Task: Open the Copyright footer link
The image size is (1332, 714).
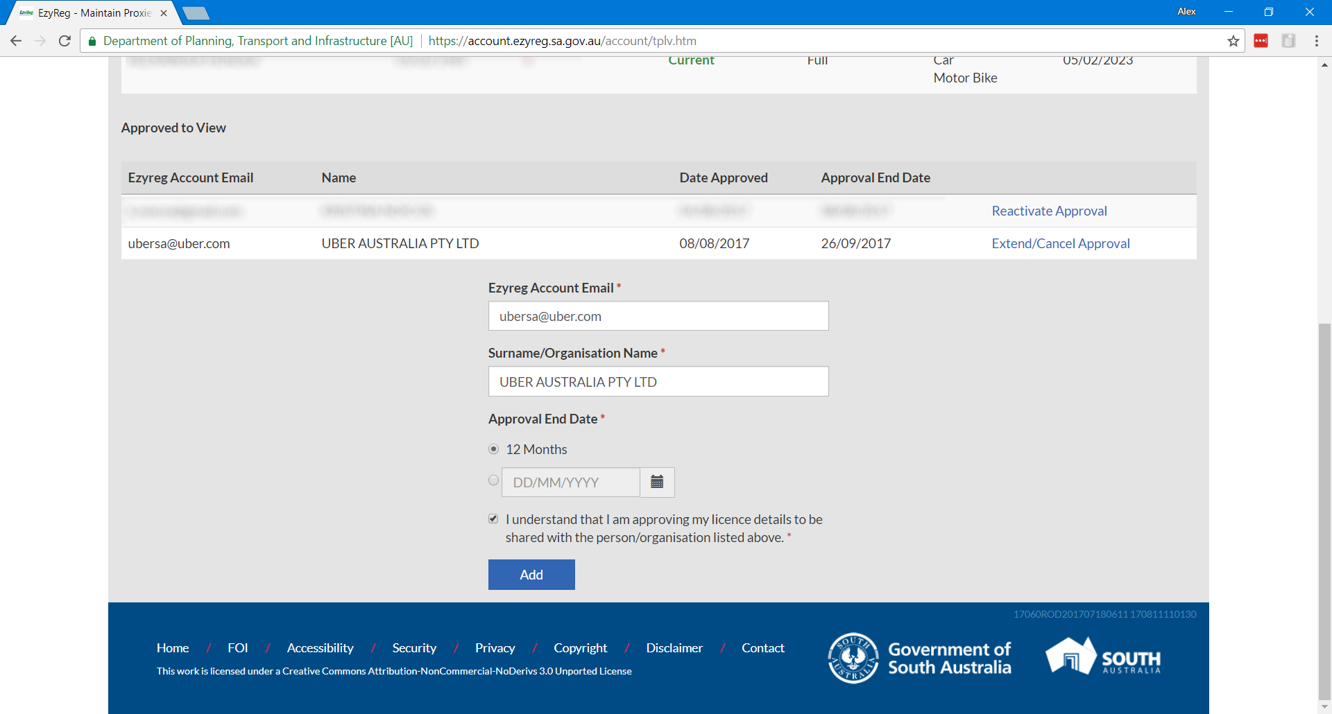Action: (580, 647)
